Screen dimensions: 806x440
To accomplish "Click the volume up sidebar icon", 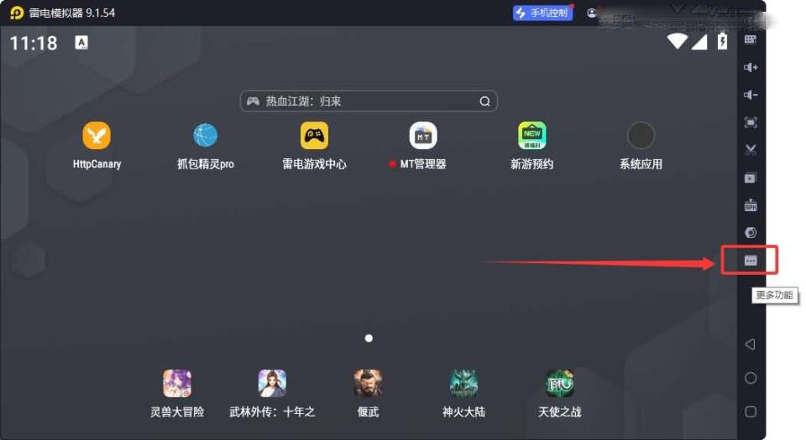I will coord(751,67).
